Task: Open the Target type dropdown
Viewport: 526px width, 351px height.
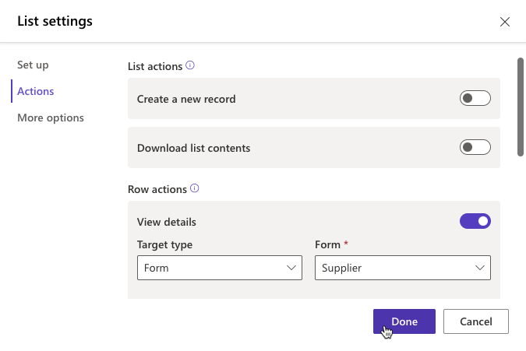Action: click(219, 268)
